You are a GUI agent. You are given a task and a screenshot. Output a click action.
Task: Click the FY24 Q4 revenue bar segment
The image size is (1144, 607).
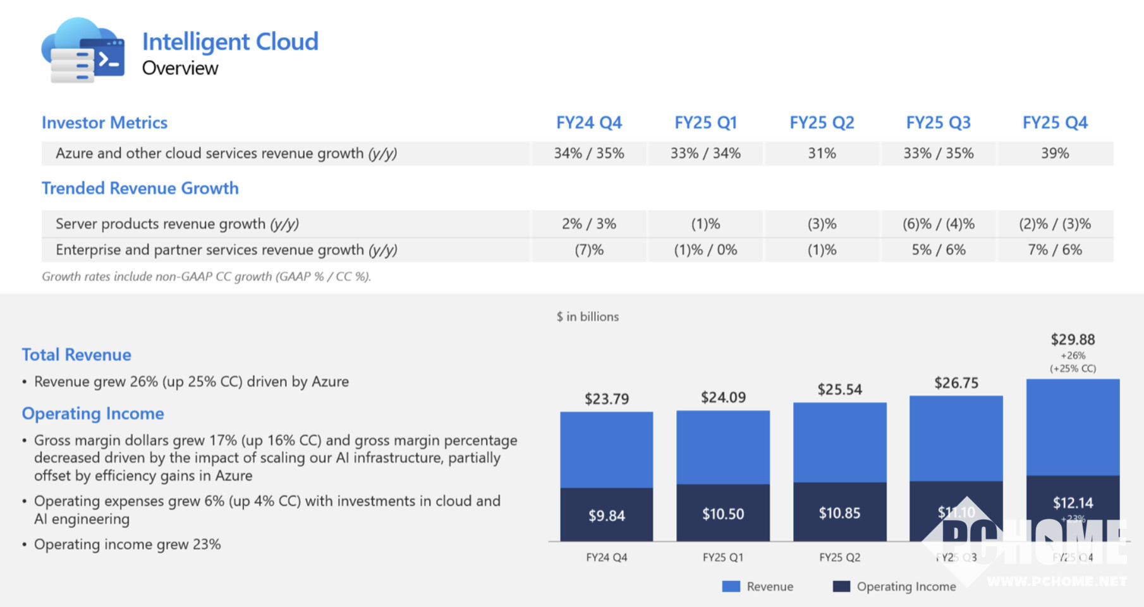coord(607,450)
